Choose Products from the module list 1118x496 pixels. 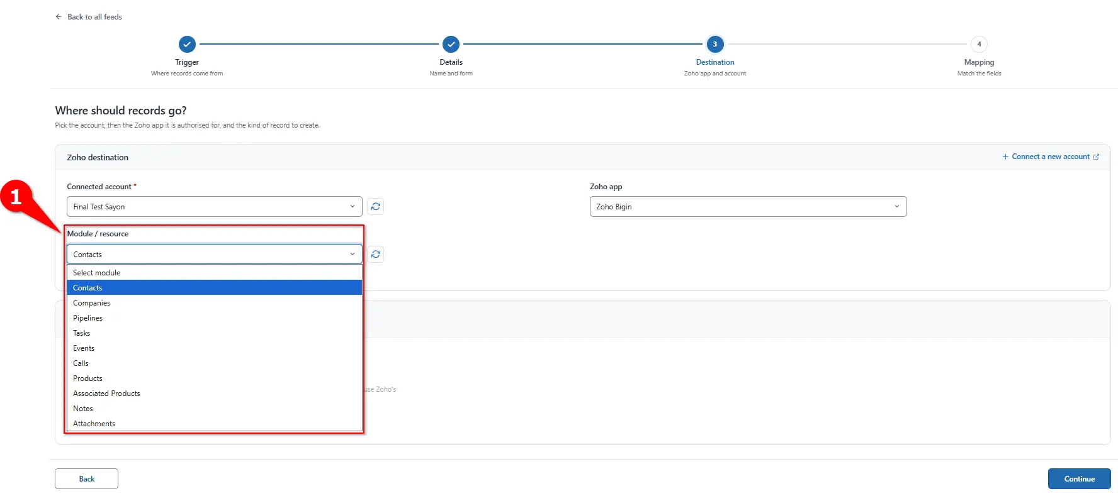pos(215,378)
